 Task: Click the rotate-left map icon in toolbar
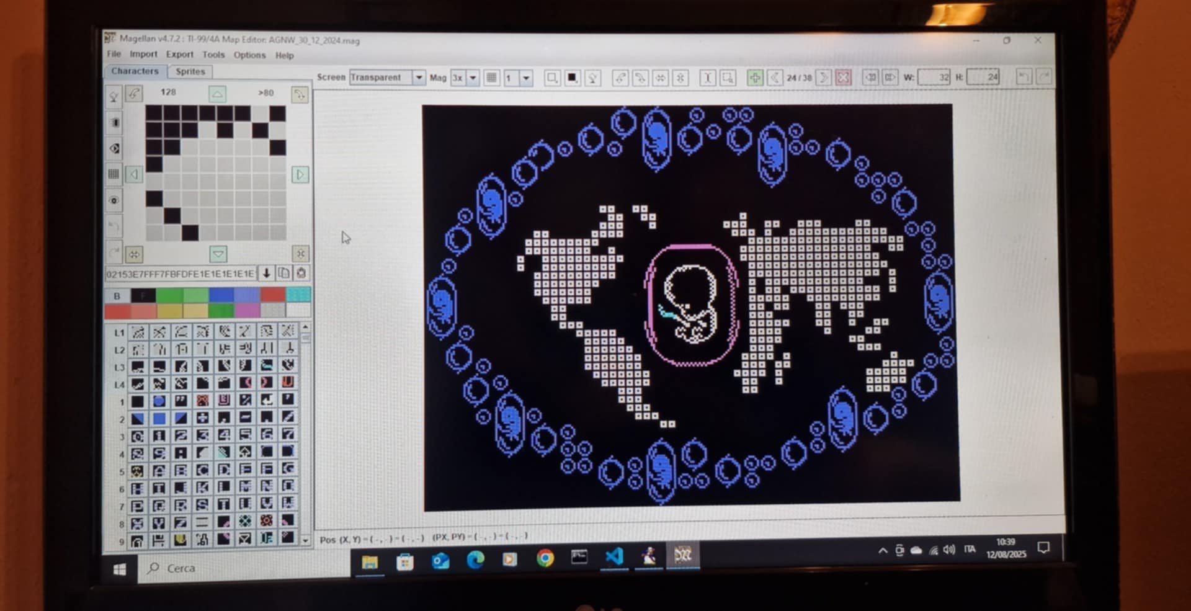[620, 78]
